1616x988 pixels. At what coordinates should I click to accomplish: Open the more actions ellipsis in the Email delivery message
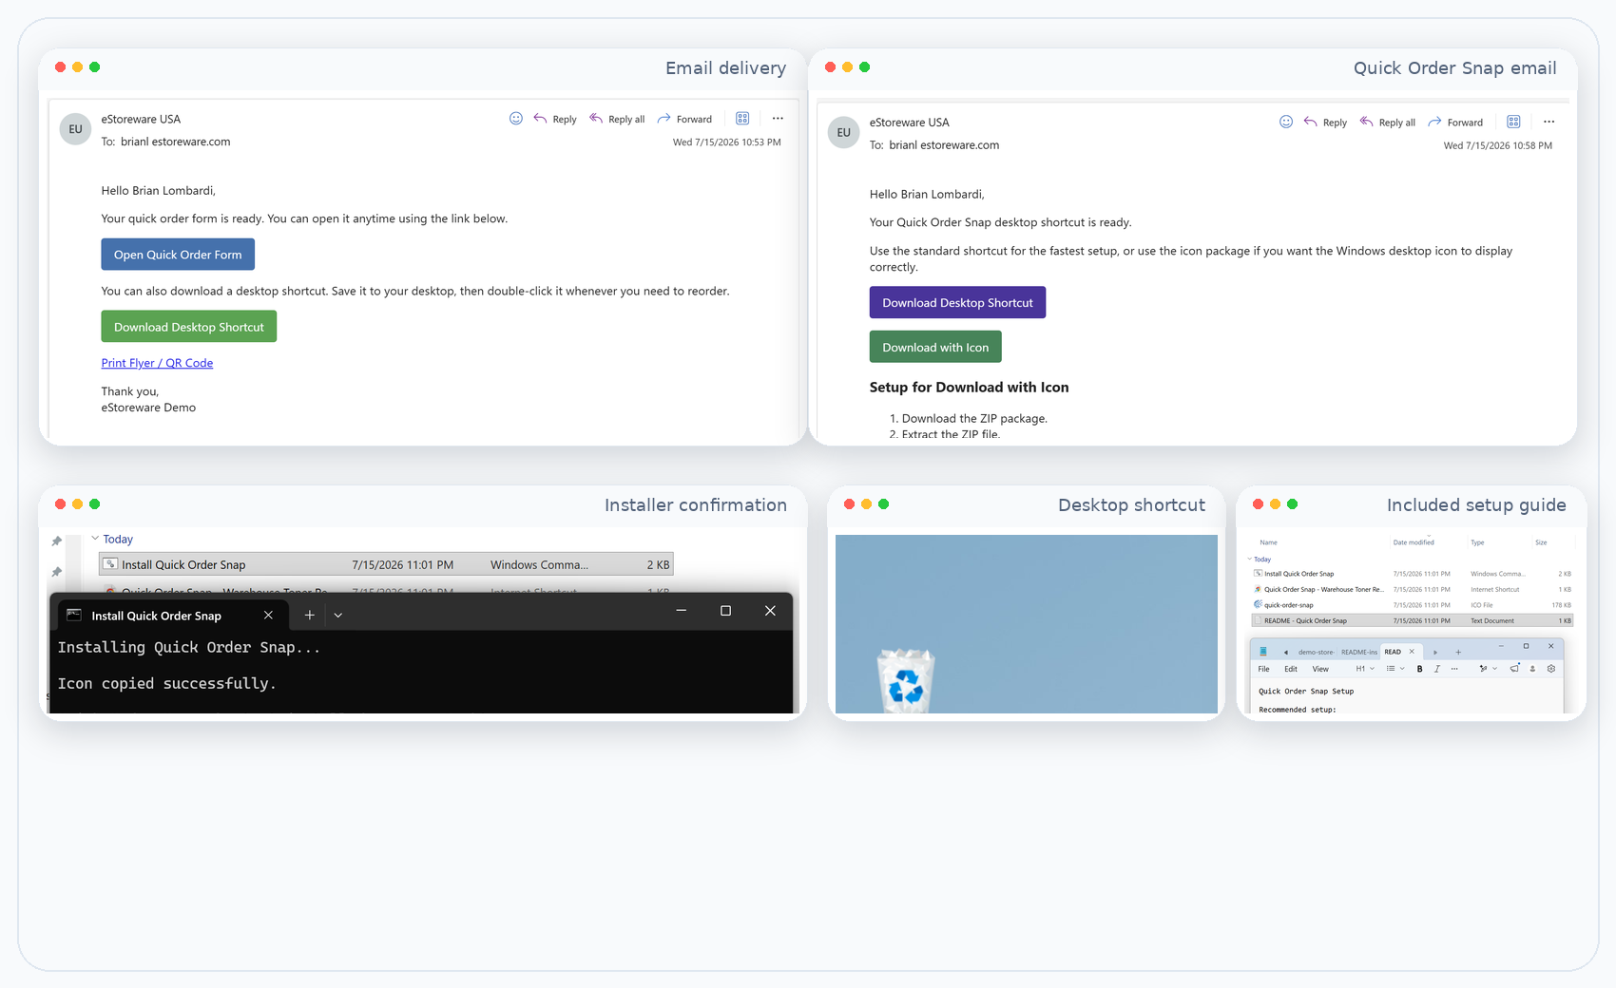pos(778,119)
